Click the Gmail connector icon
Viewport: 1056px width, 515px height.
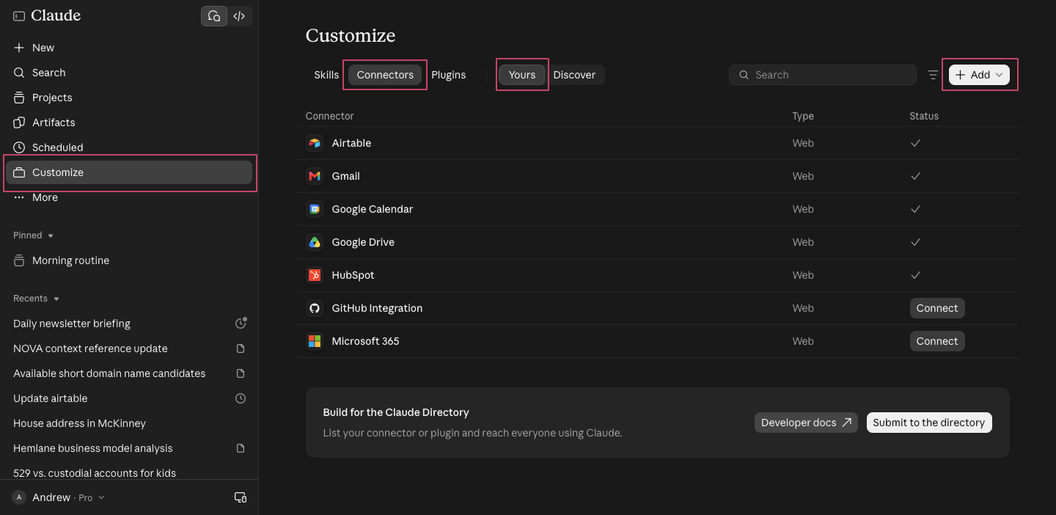coord(315,176)
